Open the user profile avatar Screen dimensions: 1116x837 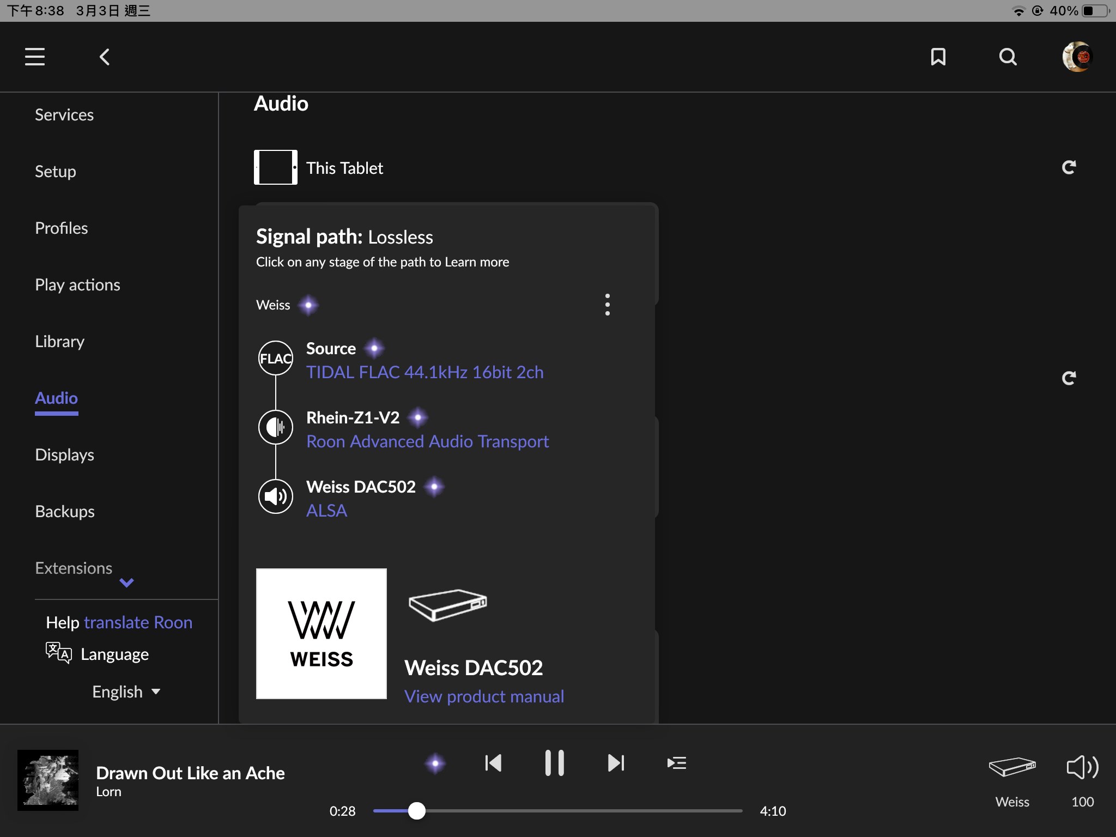(x=1077, y=57)
